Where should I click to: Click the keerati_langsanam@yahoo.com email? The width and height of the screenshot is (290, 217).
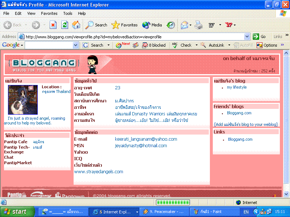146,139
